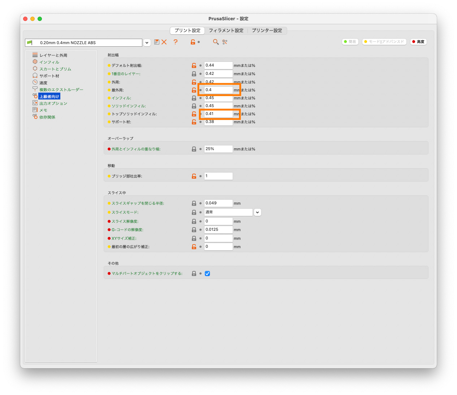This screenshot has width=457, height=395.
Task: Click the unlocked padlock beside 外周
Action: [x=194, y=82]
